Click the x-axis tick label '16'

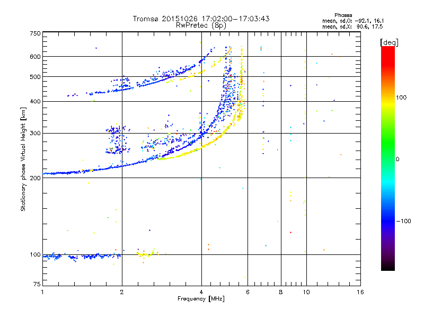click(360, 292)
